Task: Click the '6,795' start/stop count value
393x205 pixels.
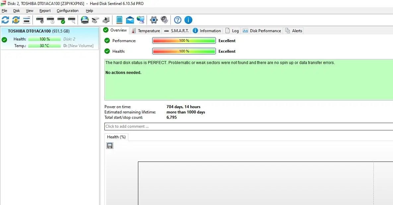Action: [x=172, y=117]
